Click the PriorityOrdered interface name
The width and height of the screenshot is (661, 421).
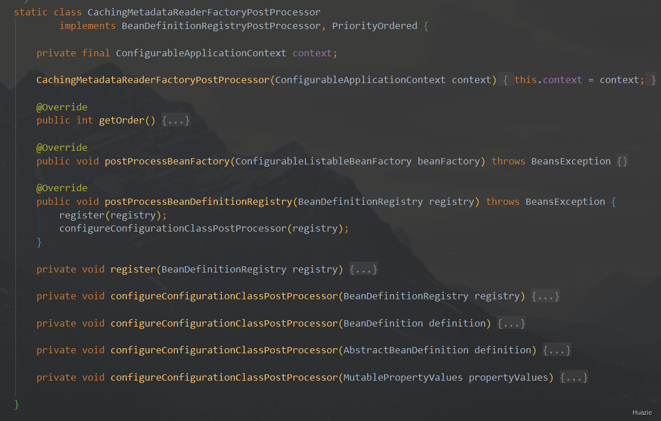374,26
